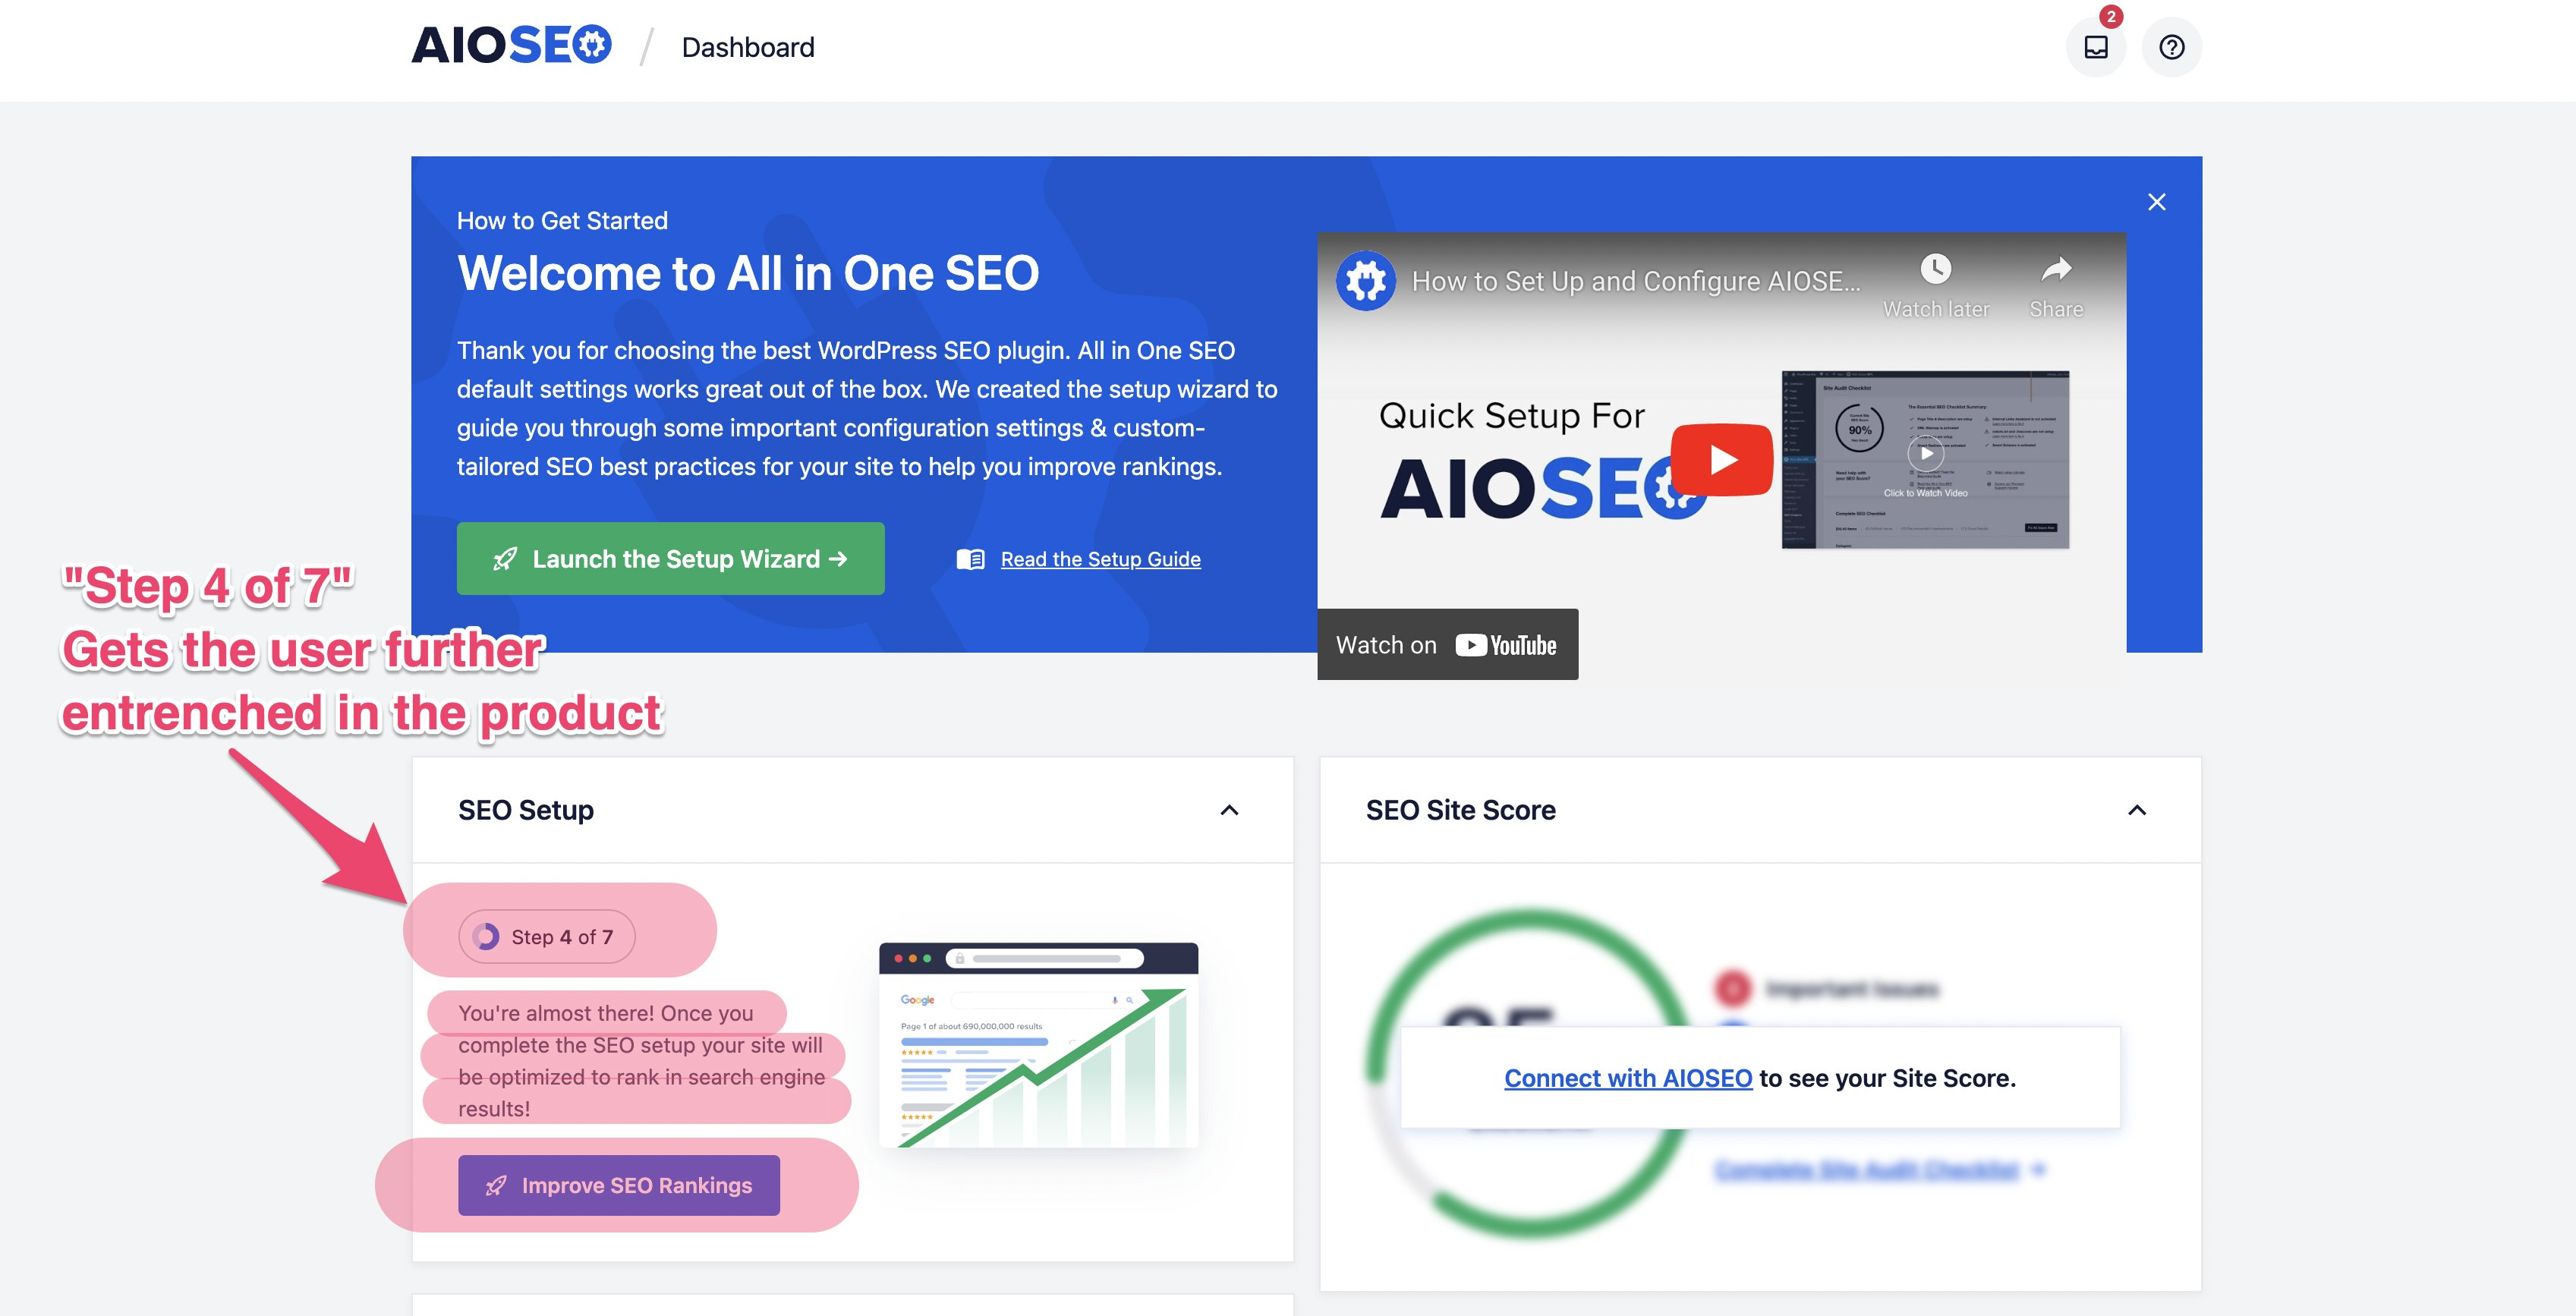Click the Step 4 of 7 progress badge
Screen dimensions: 2576x1316
click(x=546, y=937)
